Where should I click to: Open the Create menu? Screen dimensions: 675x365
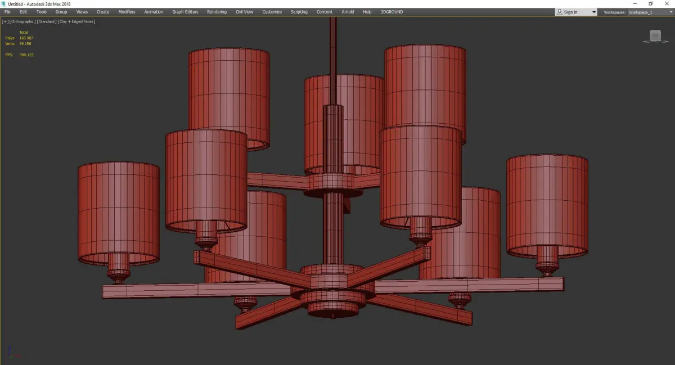point(103,12)
